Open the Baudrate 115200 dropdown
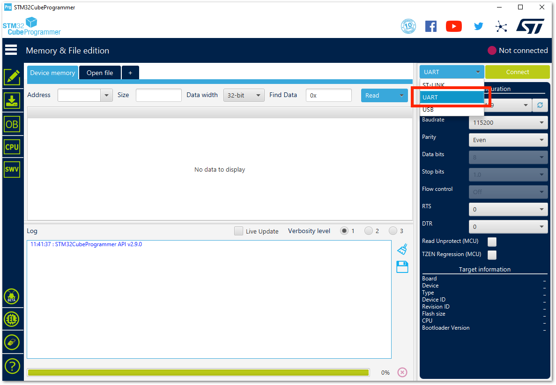 click(x=508, y=123)
